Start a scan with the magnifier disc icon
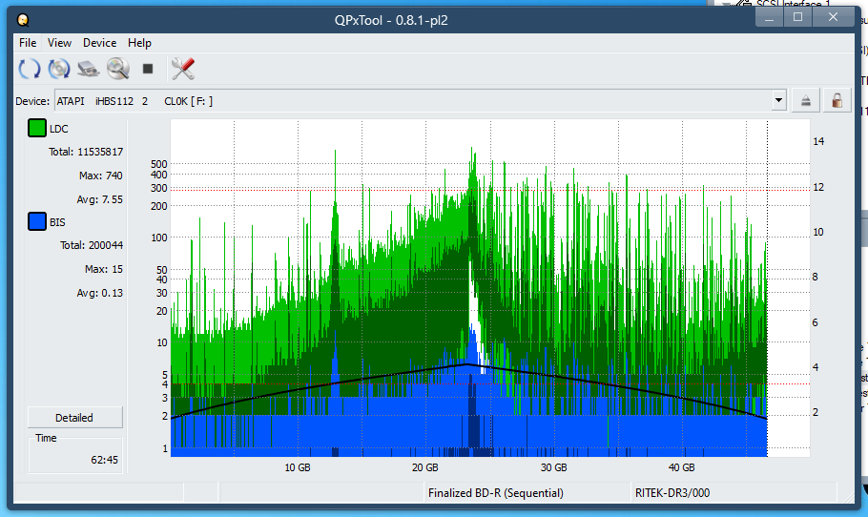 (118, 69)
